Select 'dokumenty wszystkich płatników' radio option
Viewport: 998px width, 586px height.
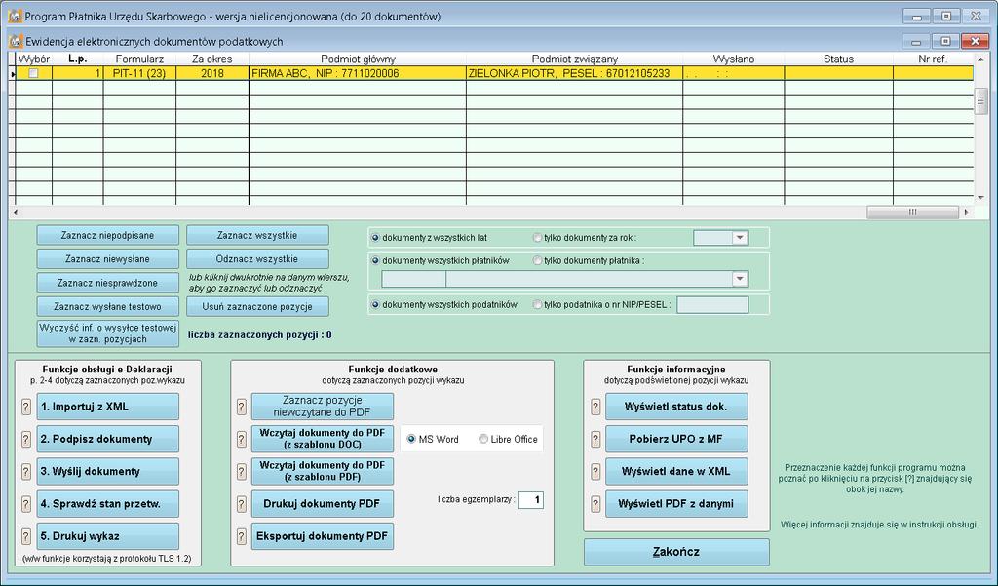375,260
